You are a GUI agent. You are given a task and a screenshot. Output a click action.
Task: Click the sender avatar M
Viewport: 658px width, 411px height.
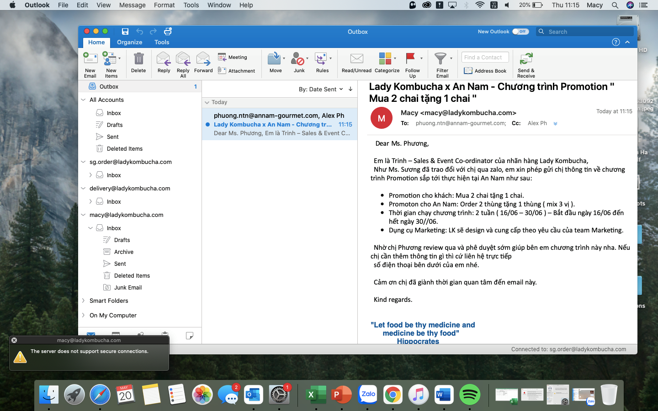382,118
